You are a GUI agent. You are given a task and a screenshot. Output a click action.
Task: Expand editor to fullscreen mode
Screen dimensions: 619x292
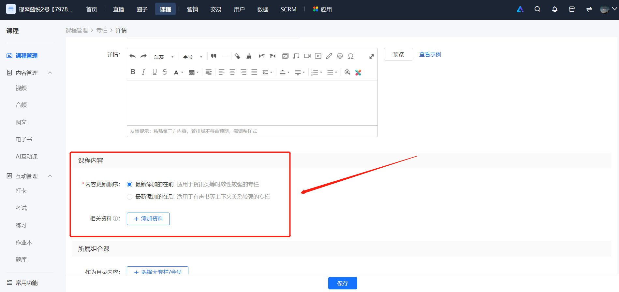click(371, 56)
